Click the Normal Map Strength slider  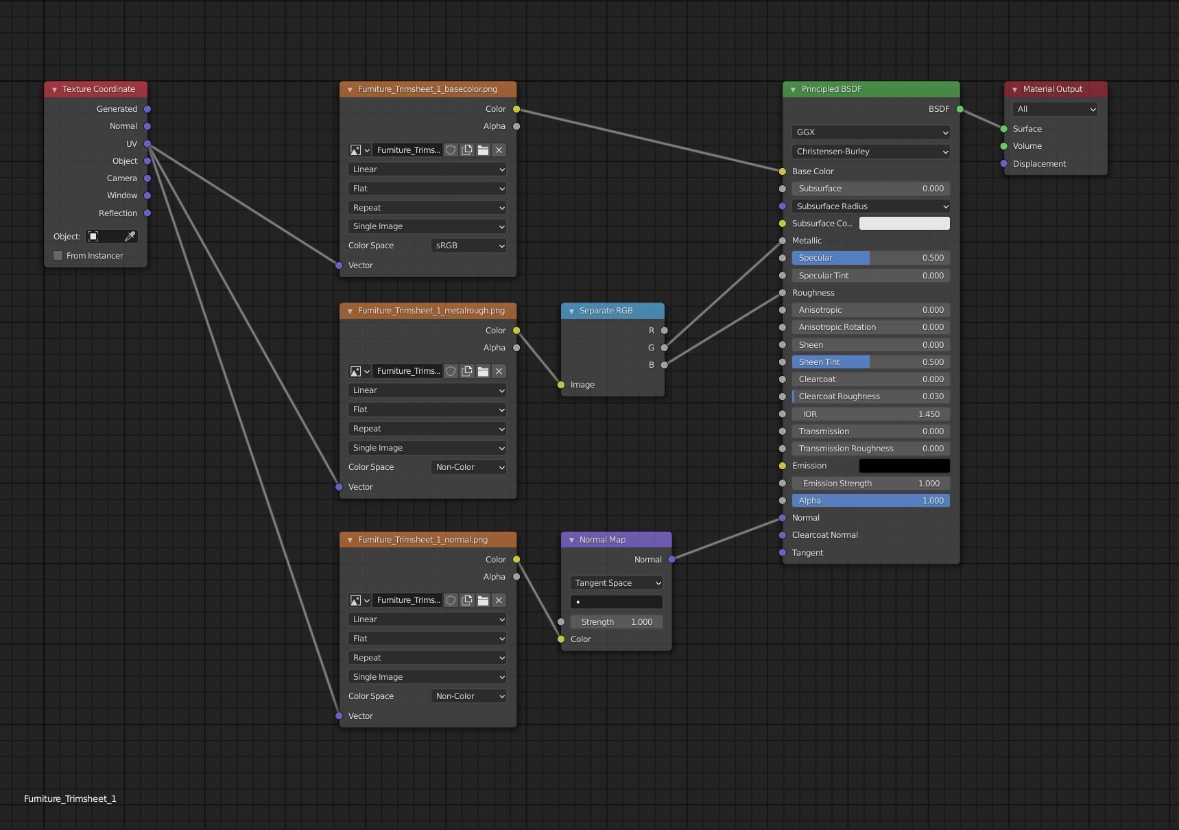point(617,622)
